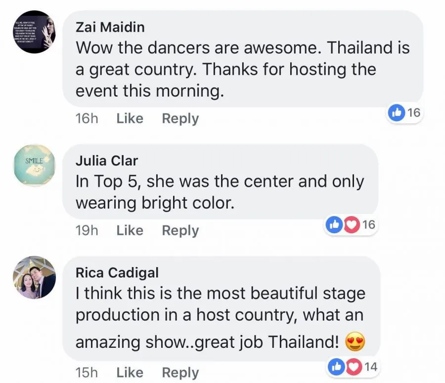Reply to Rica Cadigal's comment
Image resolution: width=445 pixels, height=383 pixels.
pyautogui.click(x=180, y=372)
